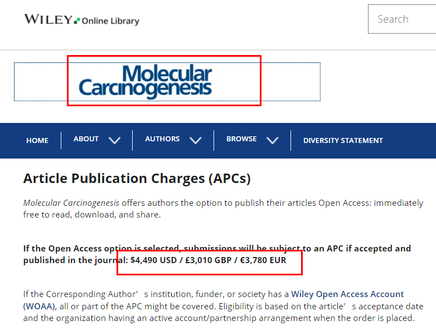
Task: Click the £3,010 GBP amount
Action: pos(209,260)
